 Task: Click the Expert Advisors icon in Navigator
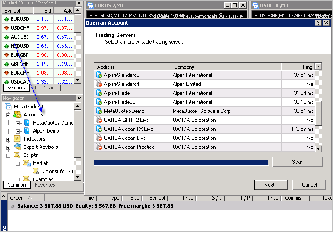click(18, 147)
